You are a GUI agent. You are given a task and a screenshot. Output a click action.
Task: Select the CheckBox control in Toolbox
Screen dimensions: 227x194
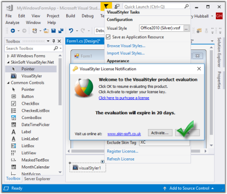pyautogui.click(x=31, y=104)
